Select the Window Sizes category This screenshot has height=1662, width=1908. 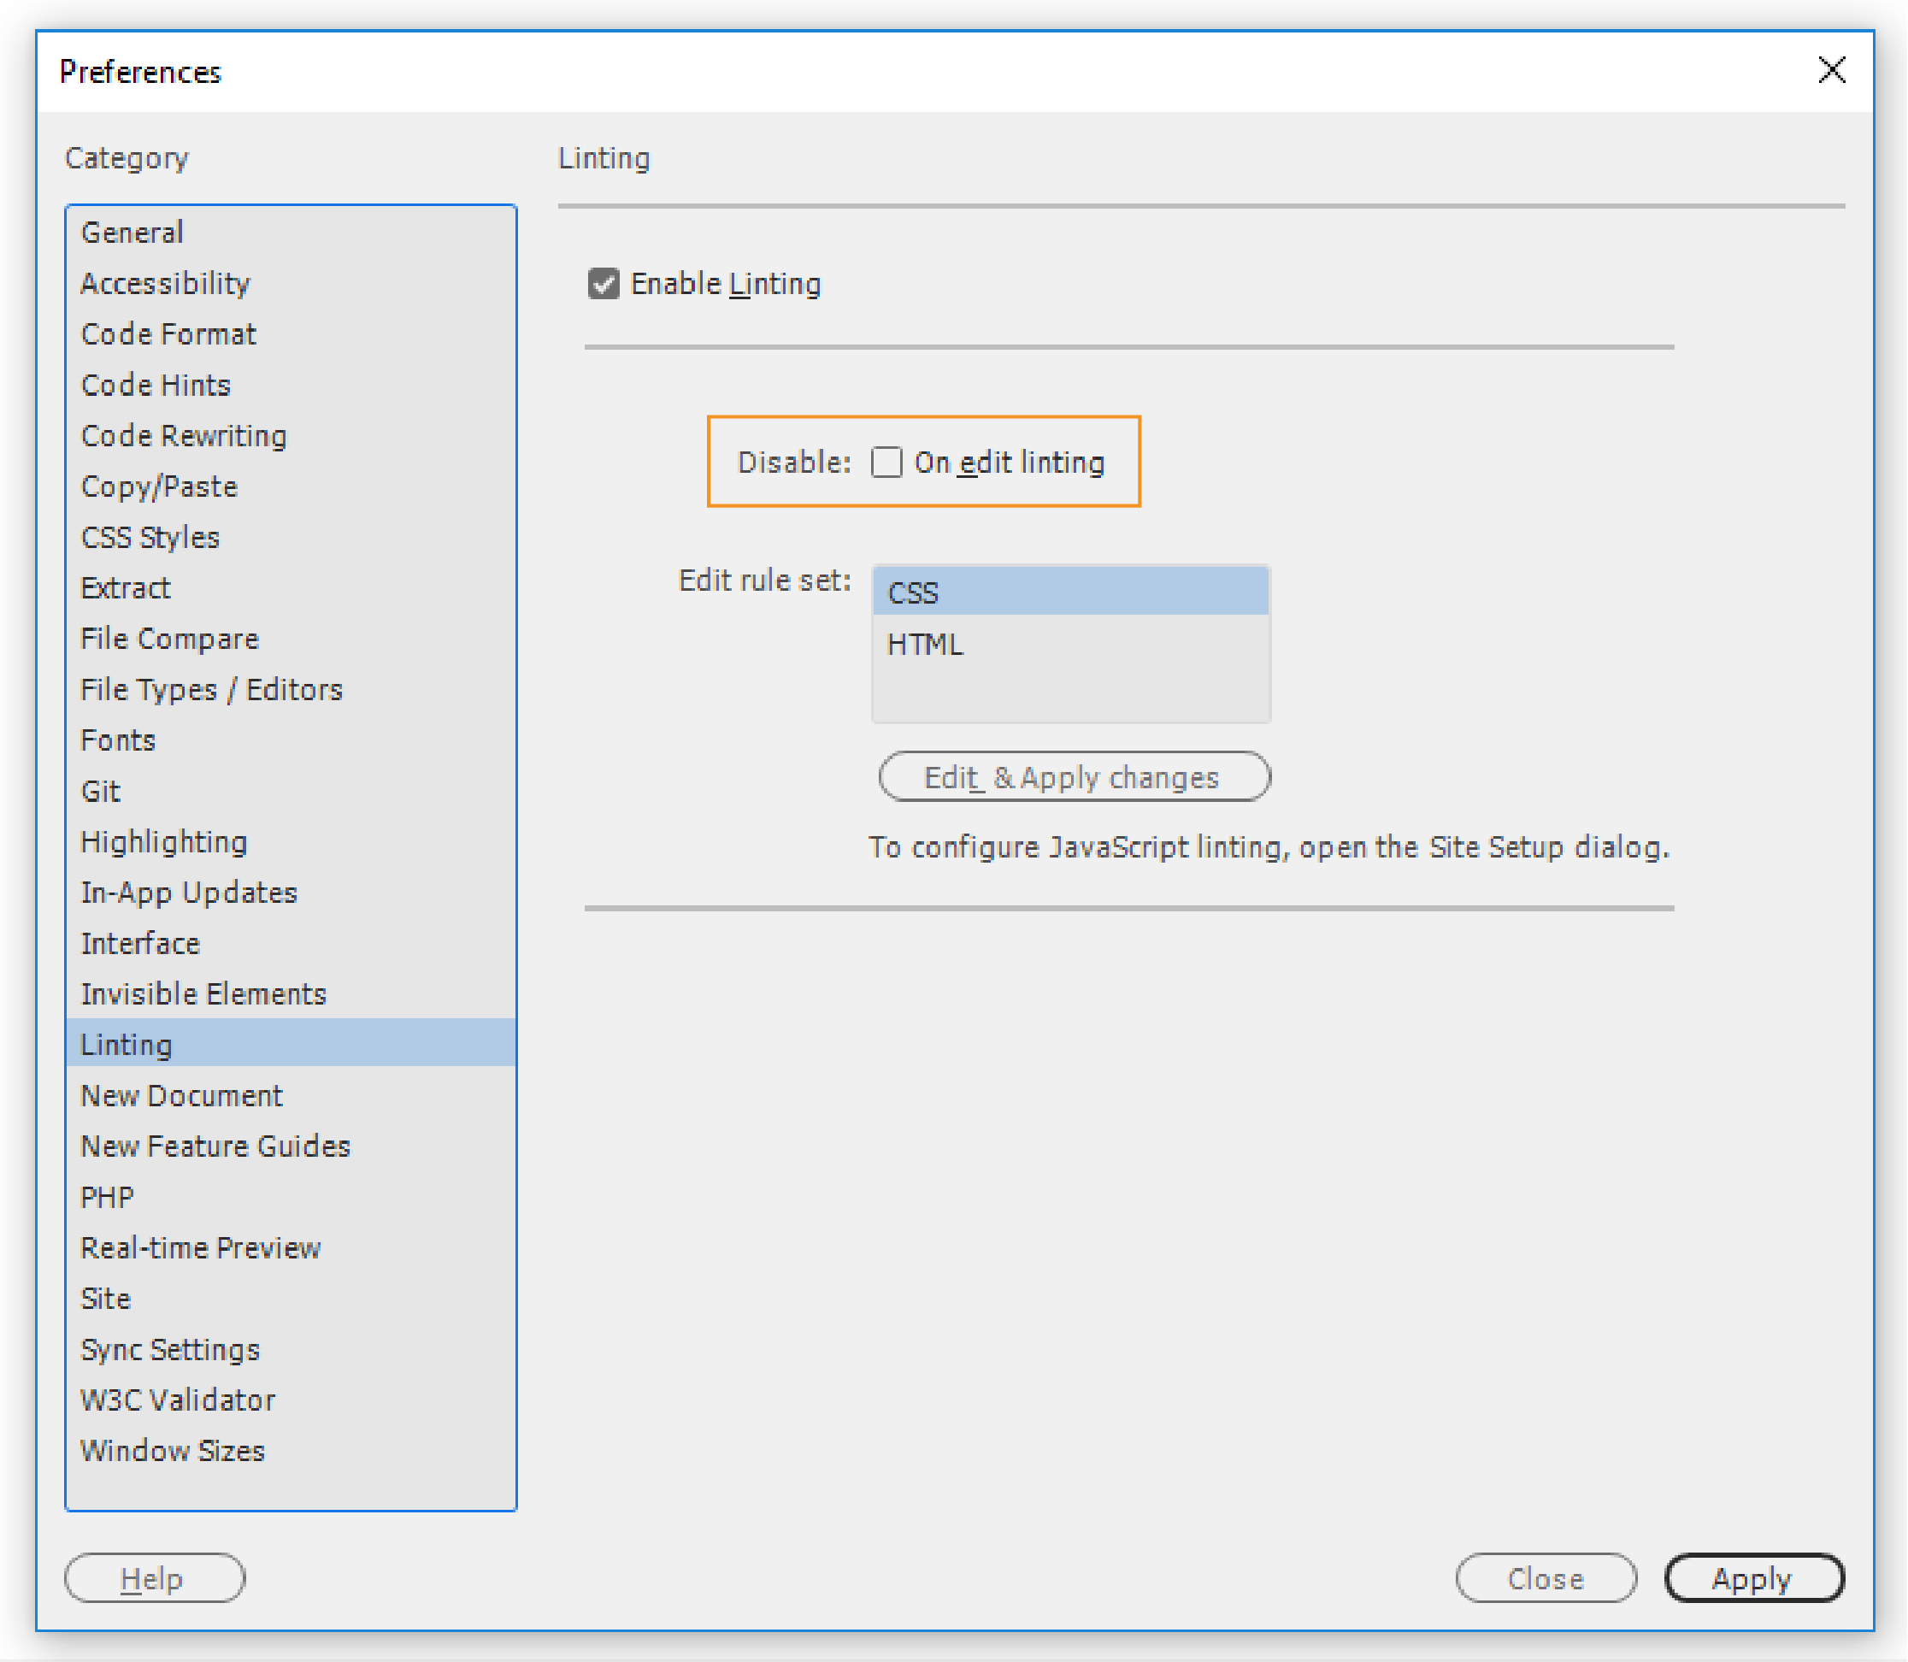point(173,1451)
